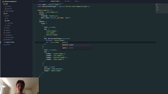Switch to the package.json editor tab
Viewport: 168px width, 94px height.
[x=42, y=1]
